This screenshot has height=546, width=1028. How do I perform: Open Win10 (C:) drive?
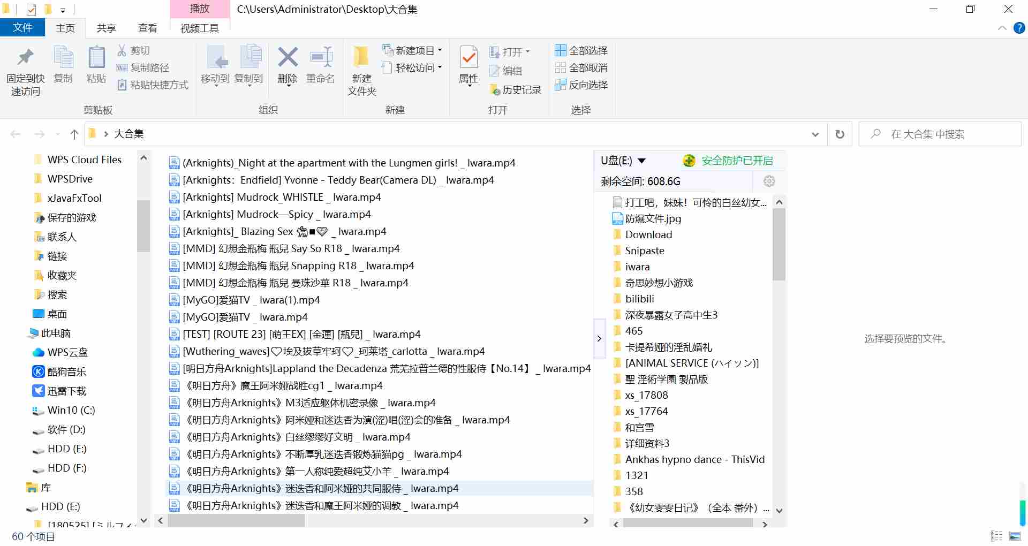[64, 410]
